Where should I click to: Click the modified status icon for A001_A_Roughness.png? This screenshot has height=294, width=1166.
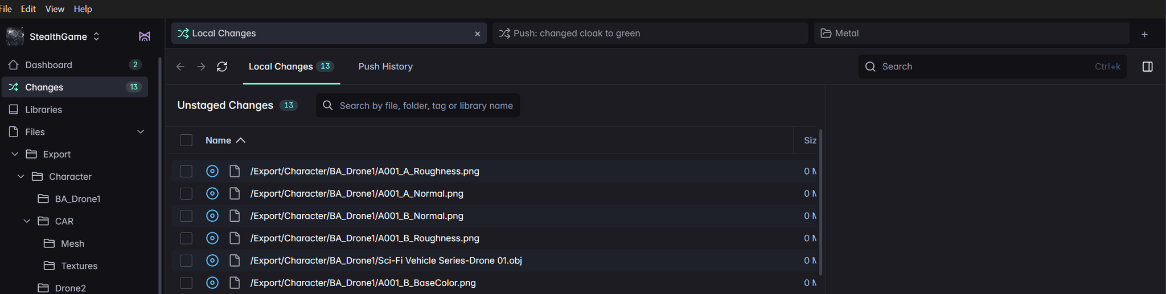212,171
